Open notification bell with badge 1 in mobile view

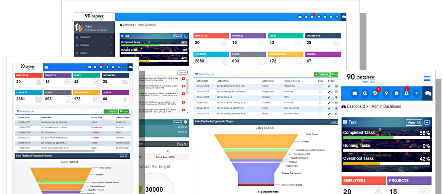coord(406,93)
